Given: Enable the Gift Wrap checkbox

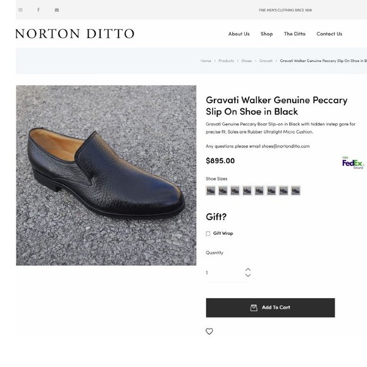Looking at the screenshot, I should pos(208,233).
